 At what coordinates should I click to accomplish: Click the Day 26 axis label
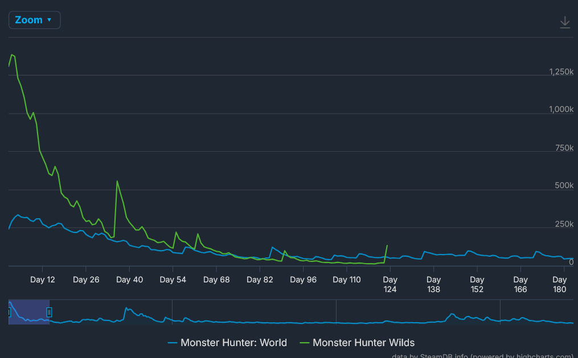point(86,280)
